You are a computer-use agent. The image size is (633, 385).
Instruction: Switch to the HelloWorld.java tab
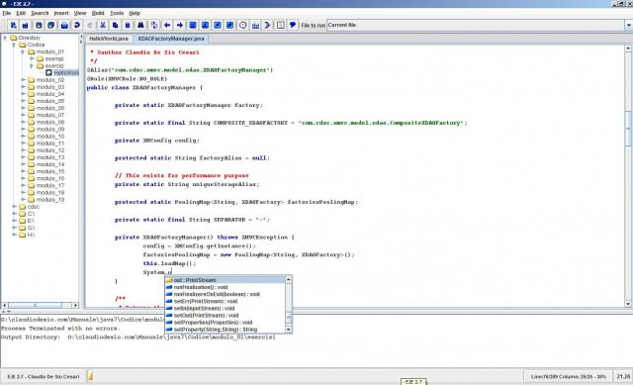click(x=109, y=39)
